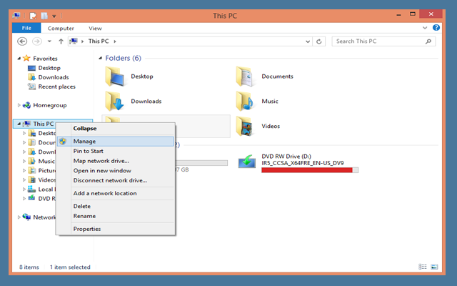
Task: Expand the Music node under This PC
Action: click(24, 161)
